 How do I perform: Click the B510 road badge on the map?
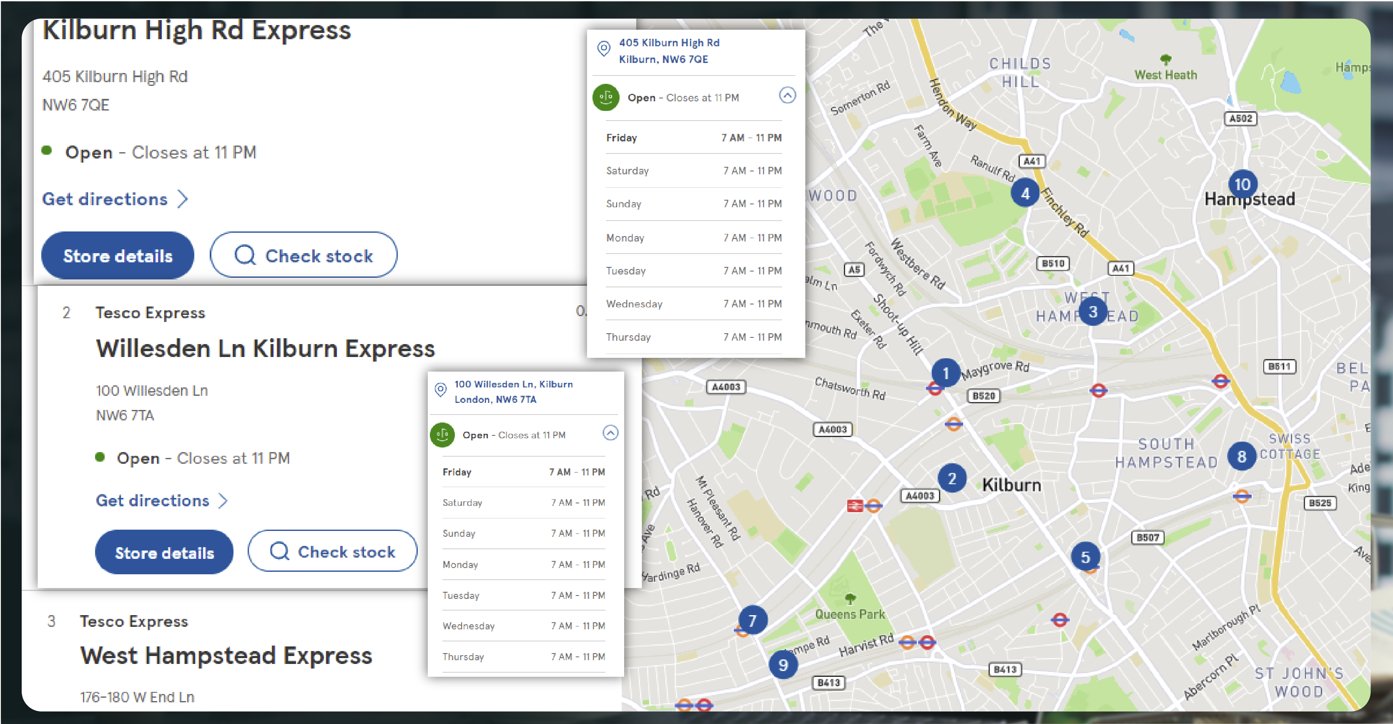click(x=1053, y=263)
